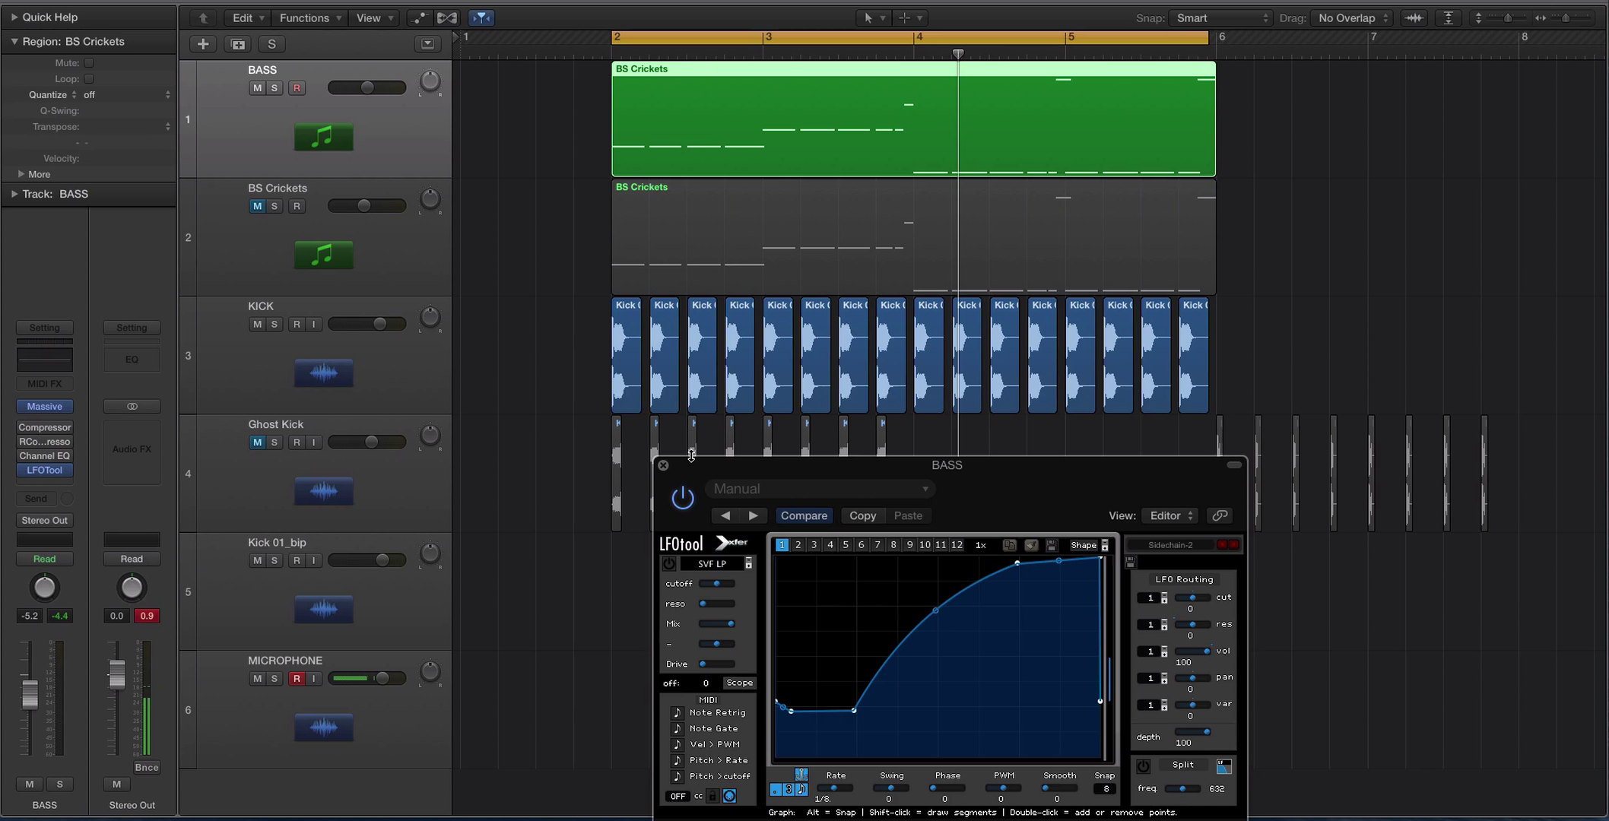This screenshot has width=1609, height=821.
Task: Click the Copy button in plugin header
Action: 862,515
